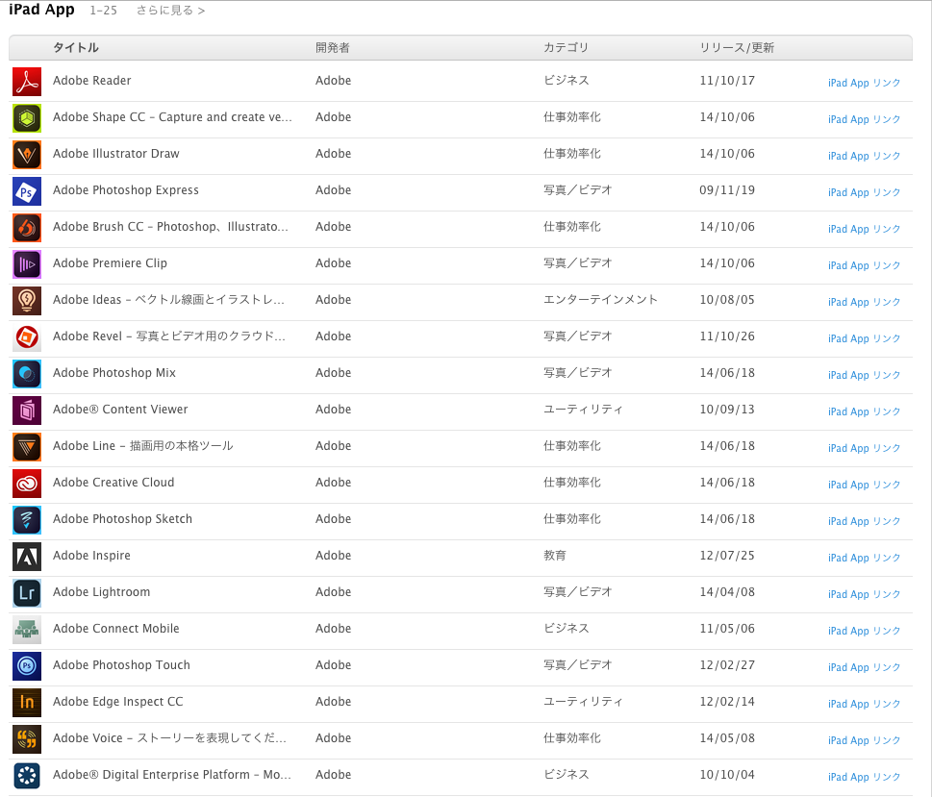The height and width of the screenshot is (797, 932).
Task: Click the Adobe Line app icon
Action: click(x=27, y=448)
